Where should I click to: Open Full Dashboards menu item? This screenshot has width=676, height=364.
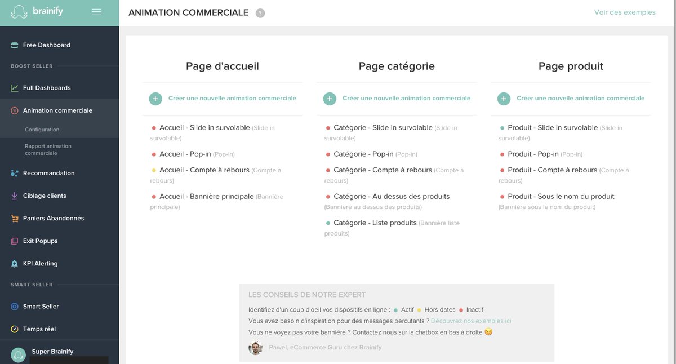tap(47, 88)
